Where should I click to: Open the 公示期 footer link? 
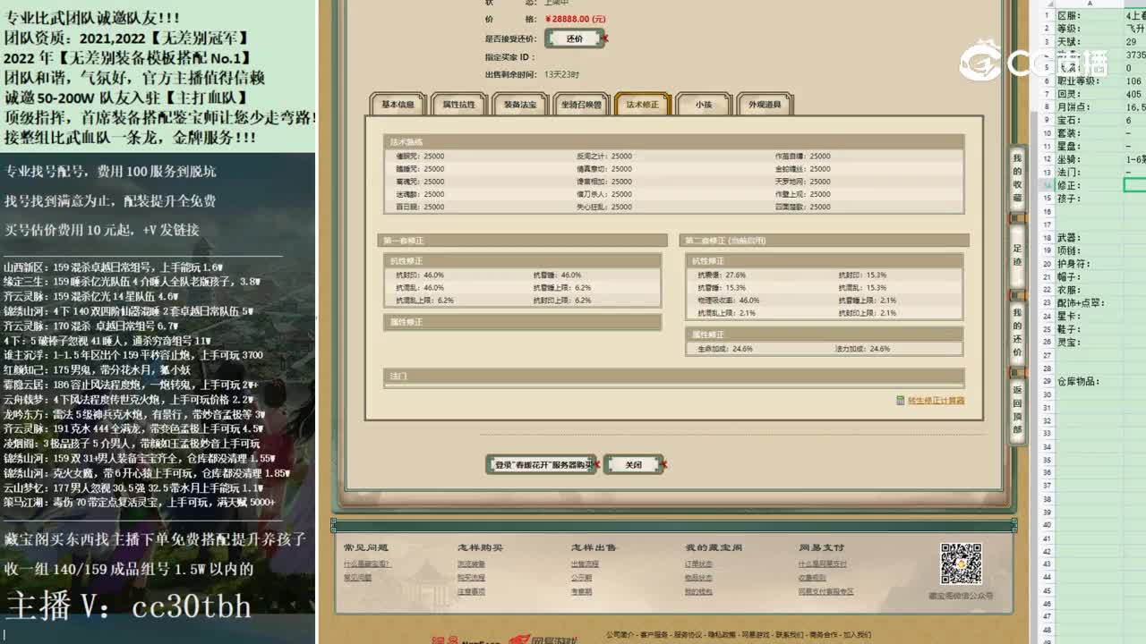pos(581,578)
